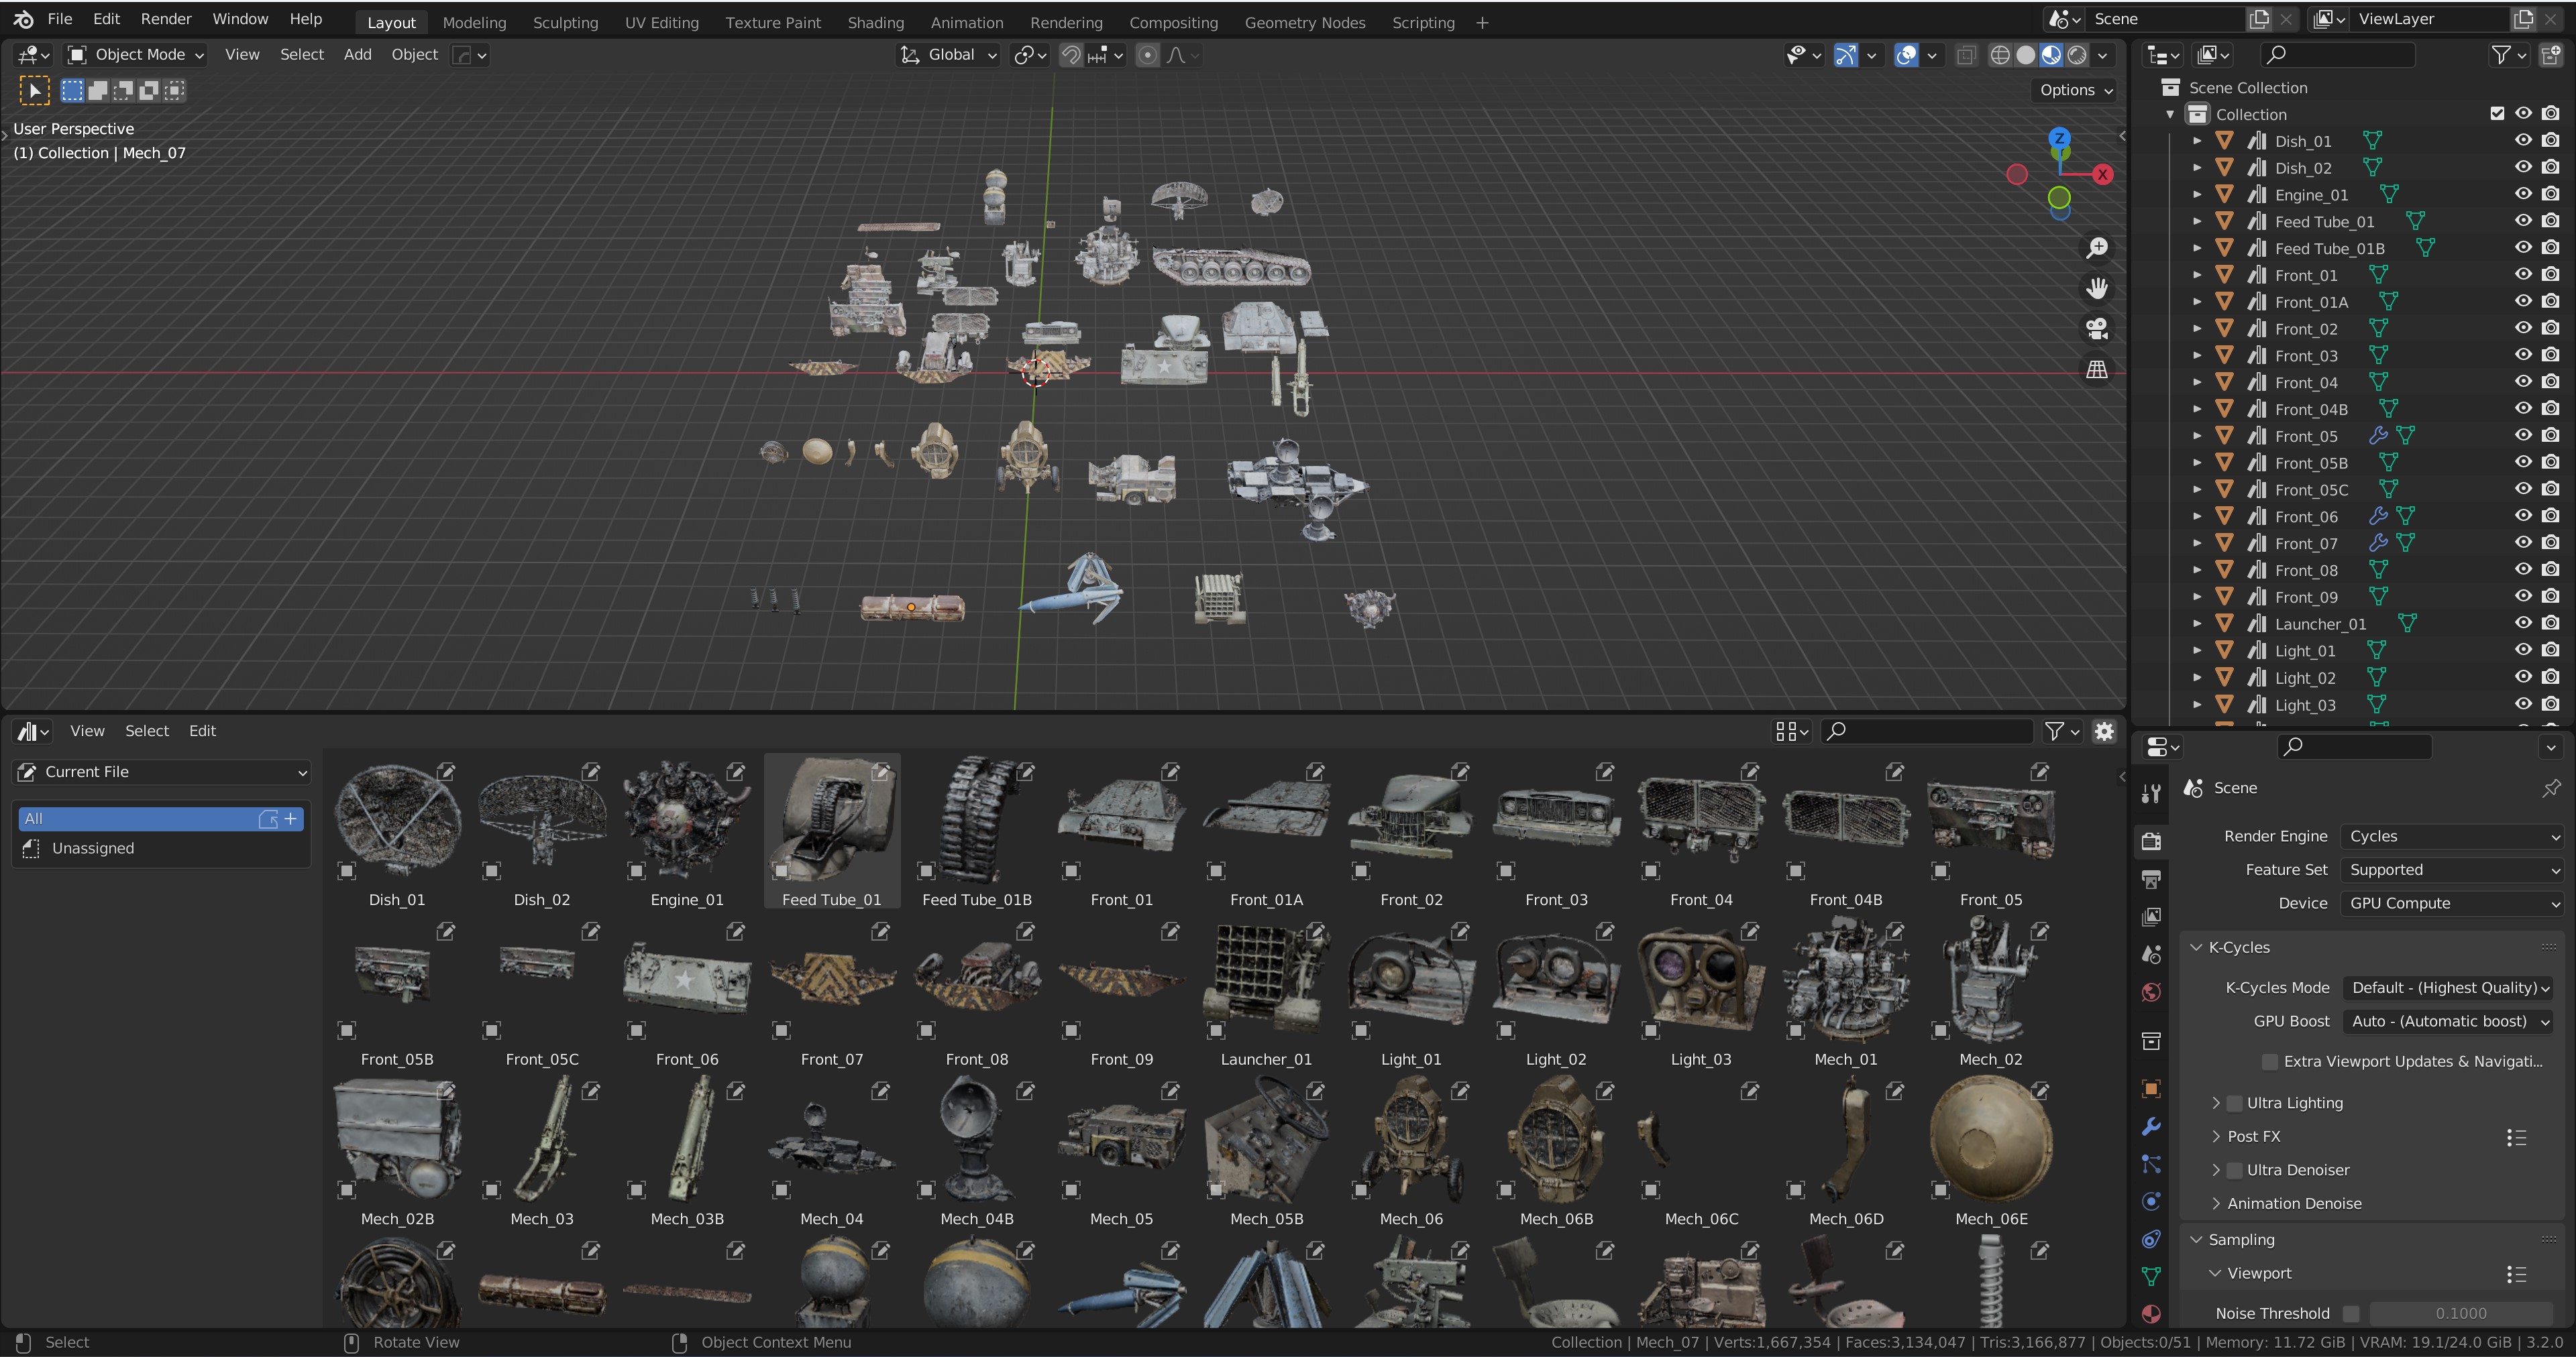Switch to orthographic grid view icon
Image resolution: width=2576 pixels, height=1357 pixels.
[x=2097, y=369]
